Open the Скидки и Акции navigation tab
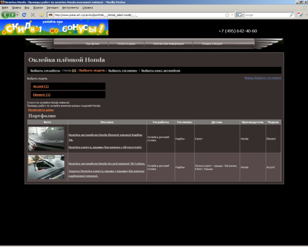Screen dimensions: 308x247 pos(212,44)
